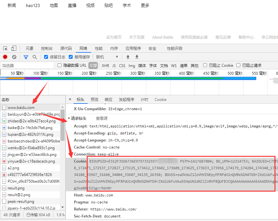Viewport: 278px width, 221px height.
Task: Switch to the 控制台 tab
Action: (x=47, y=49)
